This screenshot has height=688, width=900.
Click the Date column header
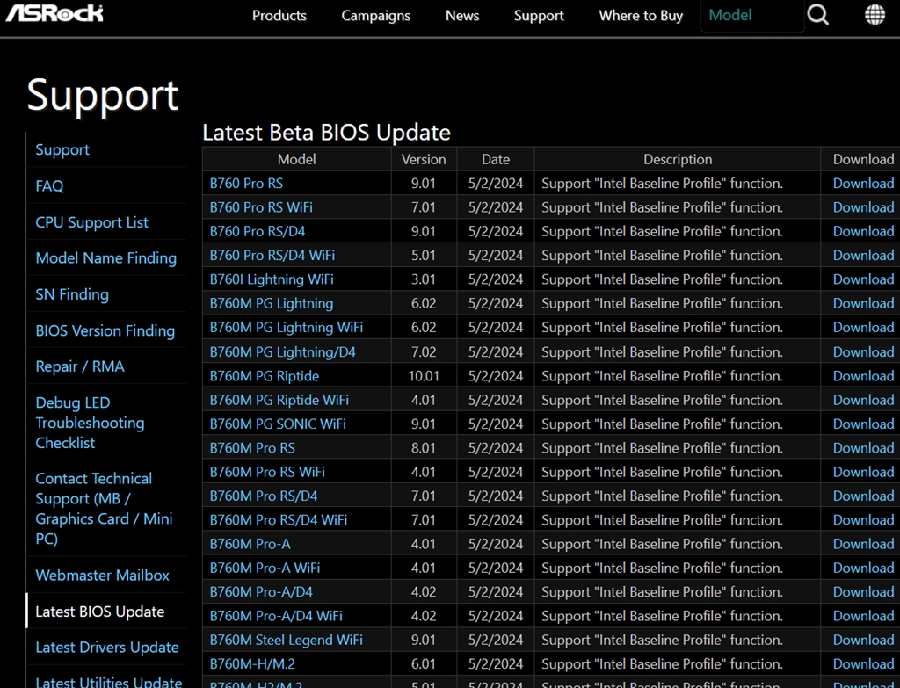(x=496, y=159)
